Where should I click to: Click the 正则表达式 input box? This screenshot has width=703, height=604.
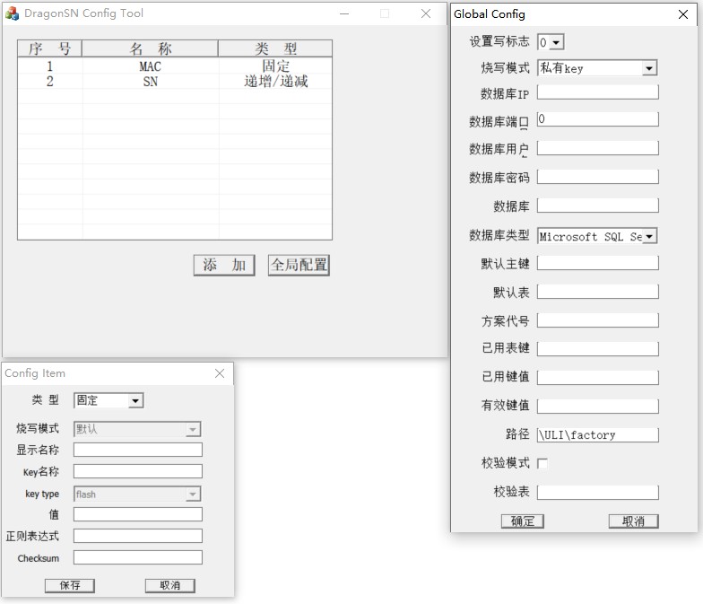coord(138,536)
